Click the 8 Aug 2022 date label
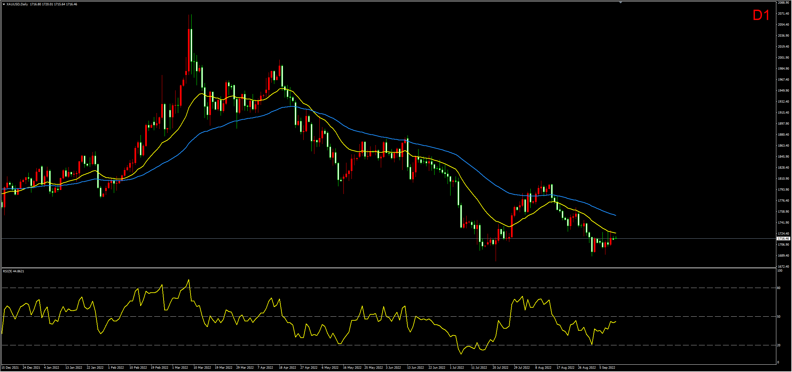Image resolution: width=792 pixels, height=372 pixels. click(x=543, y=368)
